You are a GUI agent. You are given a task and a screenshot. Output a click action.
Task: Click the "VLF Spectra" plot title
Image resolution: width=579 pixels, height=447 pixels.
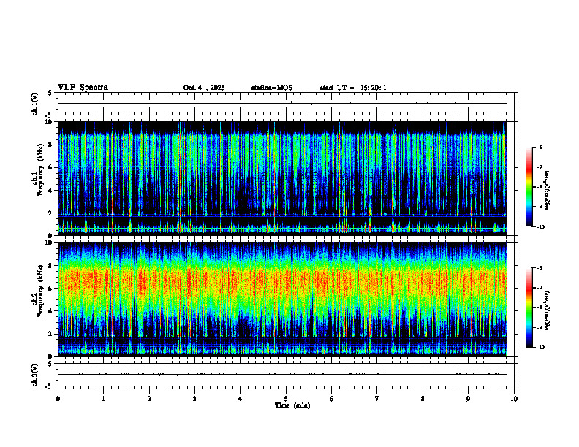[83, 88]
